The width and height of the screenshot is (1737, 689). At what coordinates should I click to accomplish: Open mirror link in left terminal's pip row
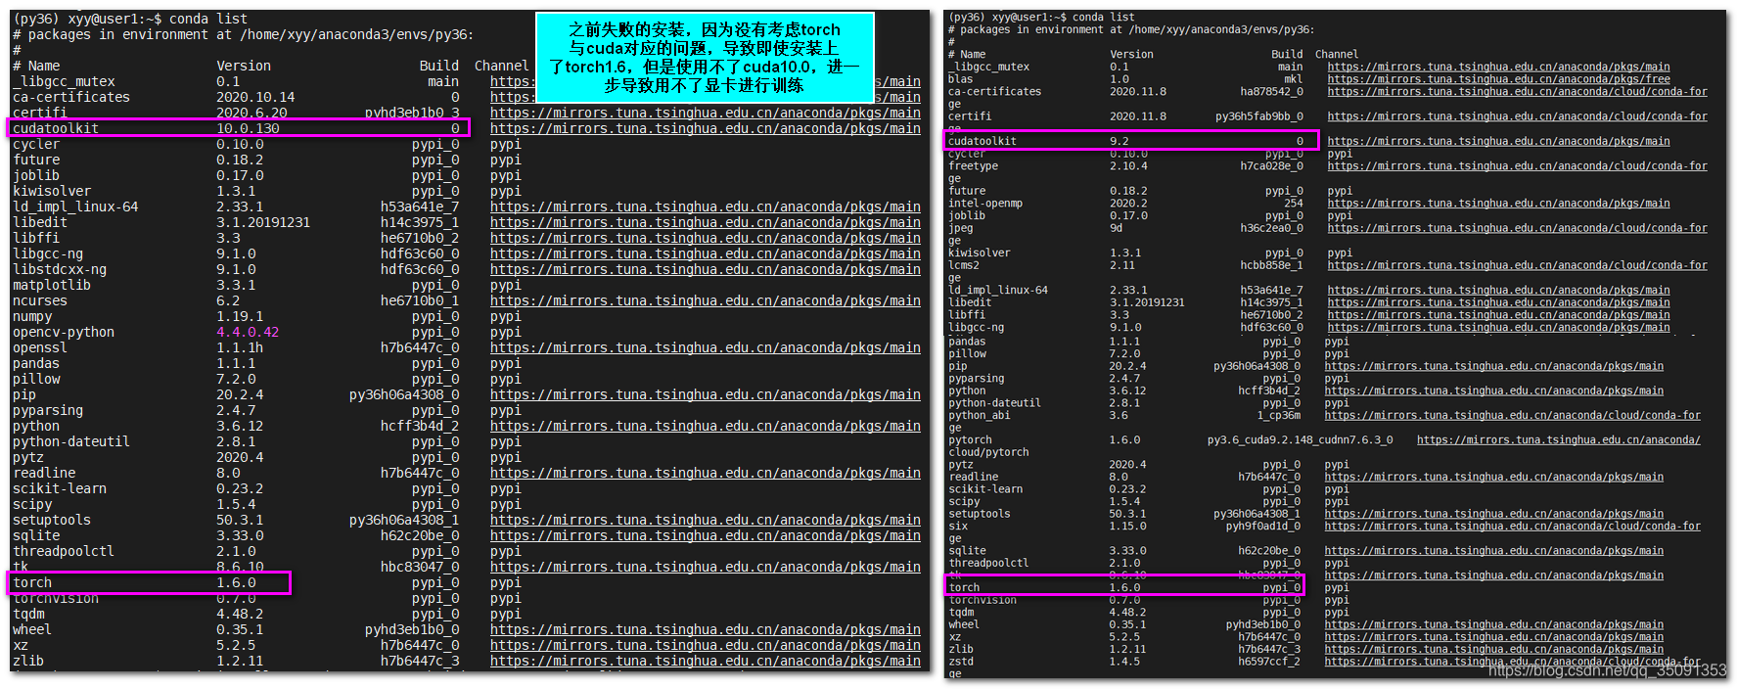coord(705,394)
